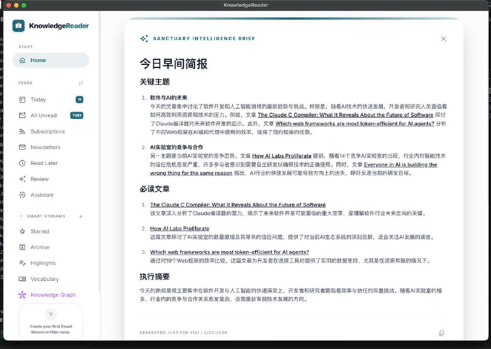Open token-efficient frameworks link in 关键主题 paragraph
The height and width of the screenshot is (349, 491).
355,124
